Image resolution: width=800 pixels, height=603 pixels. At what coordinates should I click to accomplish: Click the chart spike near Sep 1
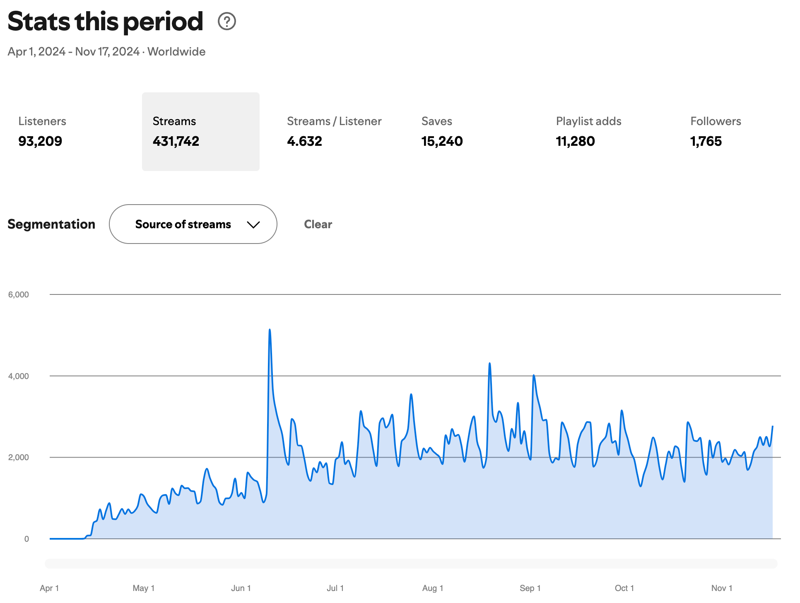tap(534, 376)
